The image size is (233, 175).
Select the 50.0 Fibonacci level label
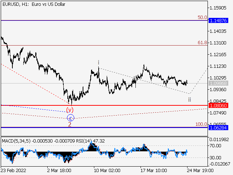pyautogui.click(x=202, y=17)
